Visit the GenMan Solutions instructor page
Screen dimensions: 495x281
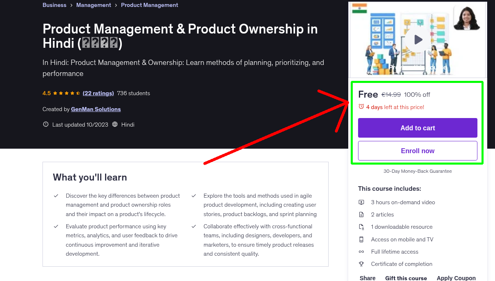[96, 109]
